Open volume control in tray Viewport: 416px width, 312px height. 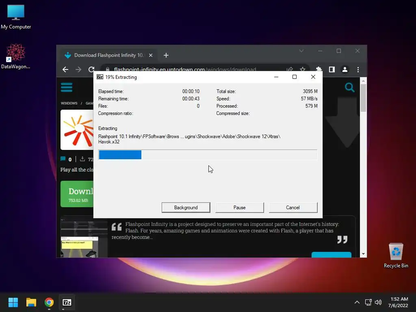coord(378,302)
